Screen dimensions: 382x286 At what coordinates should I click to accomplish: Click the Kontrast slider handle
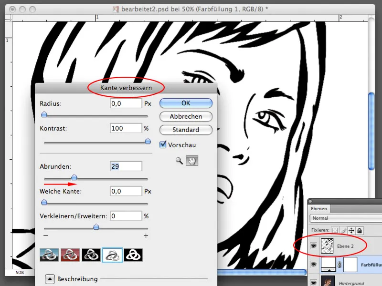pyautogui.click(x=148, y=141)
